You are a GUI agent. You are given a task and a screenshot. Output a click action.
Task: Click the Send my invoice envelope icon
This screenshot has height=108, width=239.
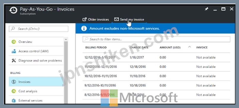(116, 19)
